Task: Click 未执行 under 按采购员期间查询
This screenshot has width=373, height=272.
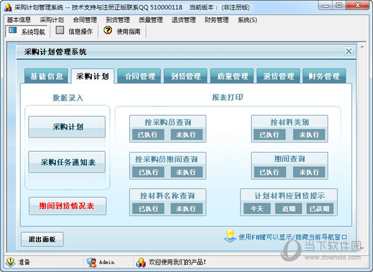Action: pyautogui.click(x=186, y=172)
